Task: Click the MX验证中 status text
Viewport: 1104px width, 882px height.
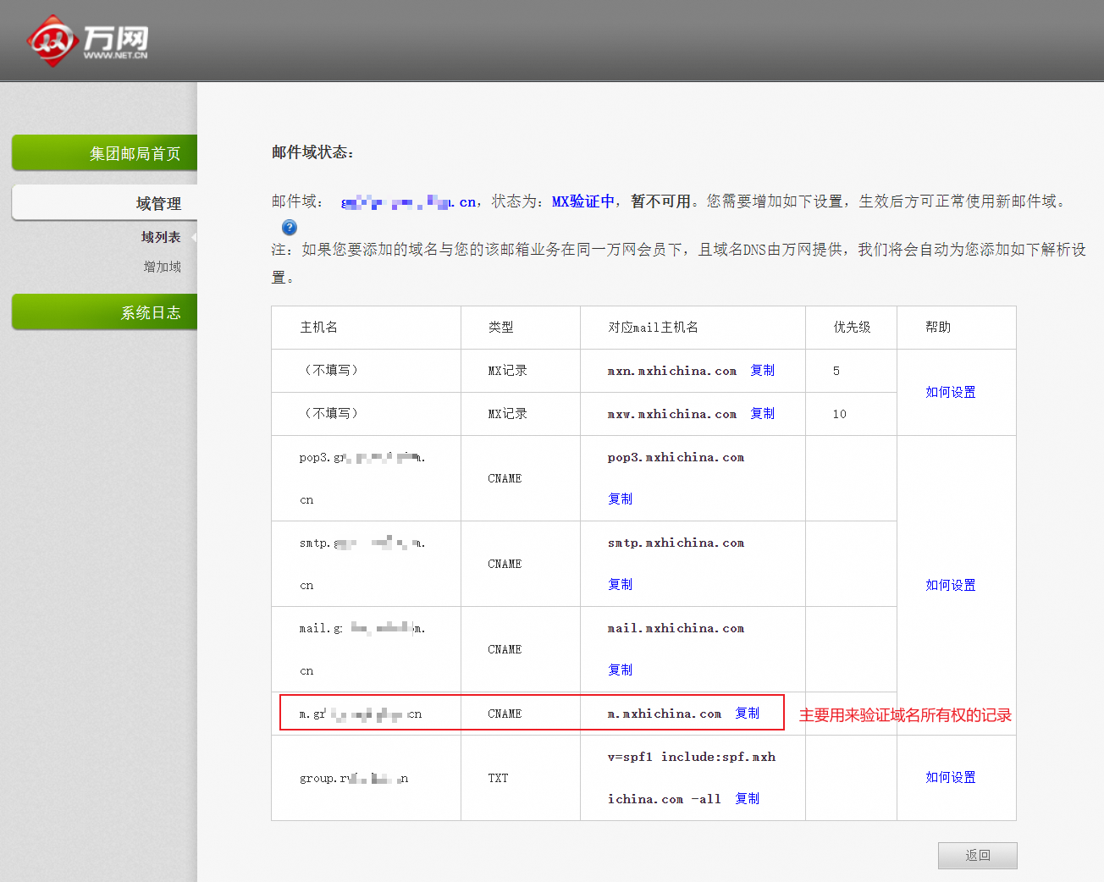Action: 582,201
